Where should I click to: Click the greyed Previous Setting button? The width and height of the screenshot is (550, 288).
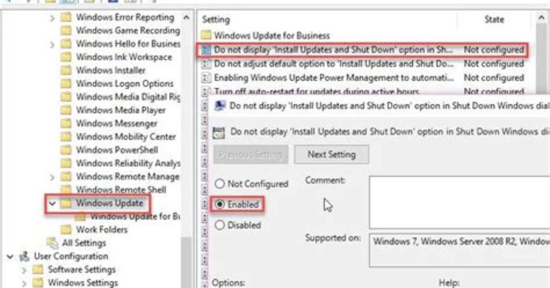[251, 155]
